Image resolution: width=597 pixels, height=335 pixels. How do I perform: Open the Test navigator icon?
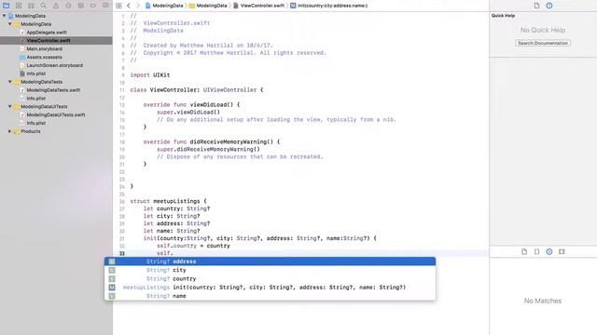[68, 6]
